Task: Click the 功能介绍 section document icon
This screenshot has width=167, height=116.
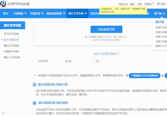Action: coord(34,85)
